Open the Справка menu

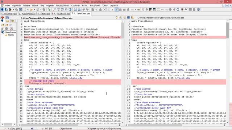click(113, 6)
